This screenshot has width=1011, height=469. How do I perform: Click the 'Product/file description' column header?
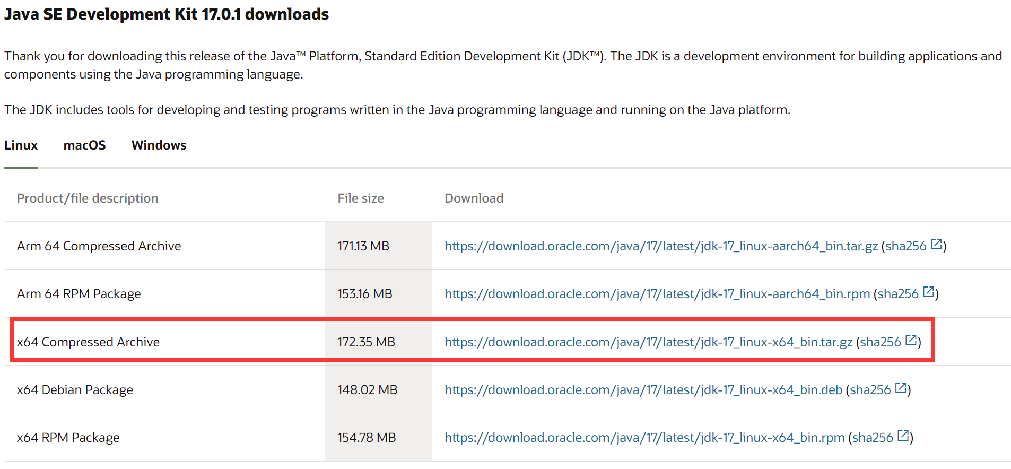88,198
